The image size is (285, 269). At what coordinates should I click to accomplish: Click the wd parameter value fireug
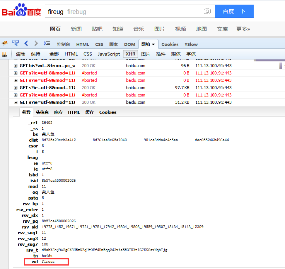point(48,262)
